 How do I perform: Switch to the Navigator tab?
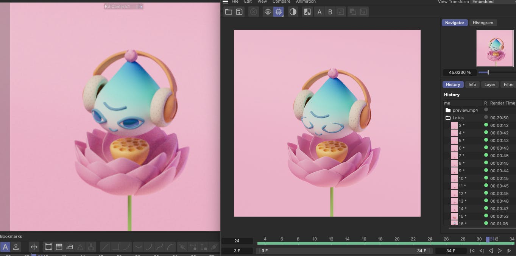[455, 23]
